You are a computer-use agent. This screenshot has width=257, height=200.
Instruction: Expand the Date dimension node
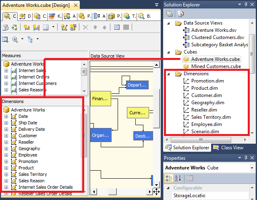click(x=6, y=116)
